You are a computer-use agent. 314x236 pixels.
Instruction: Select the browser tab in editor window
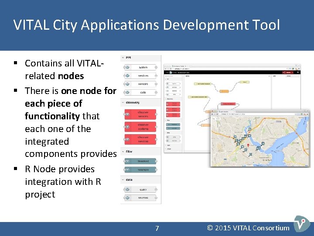point(180,66)
